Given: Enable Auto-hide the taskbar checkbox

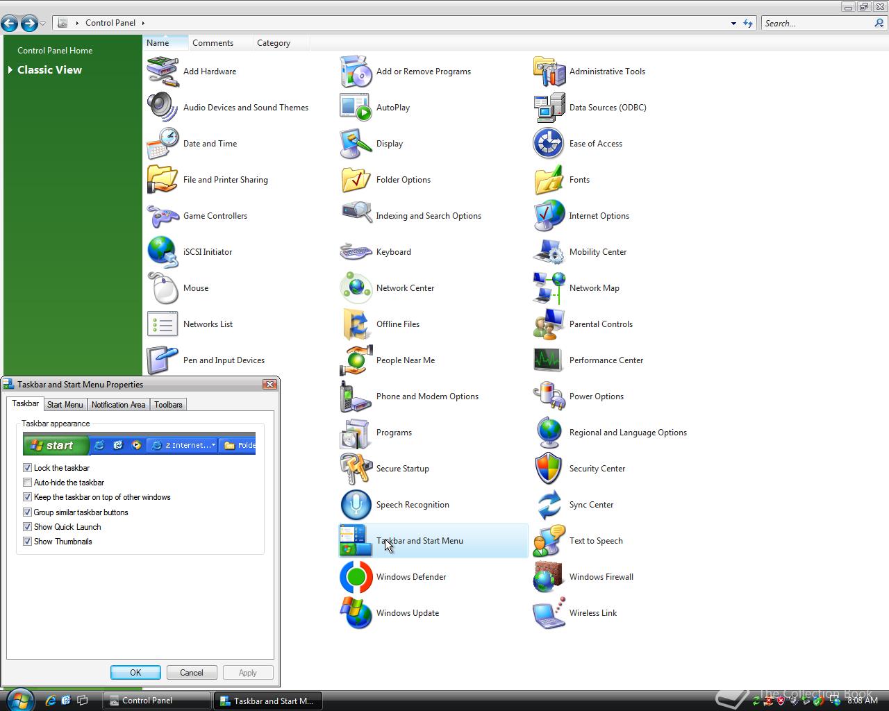Looking at the screenshot, I should (28, 483).
